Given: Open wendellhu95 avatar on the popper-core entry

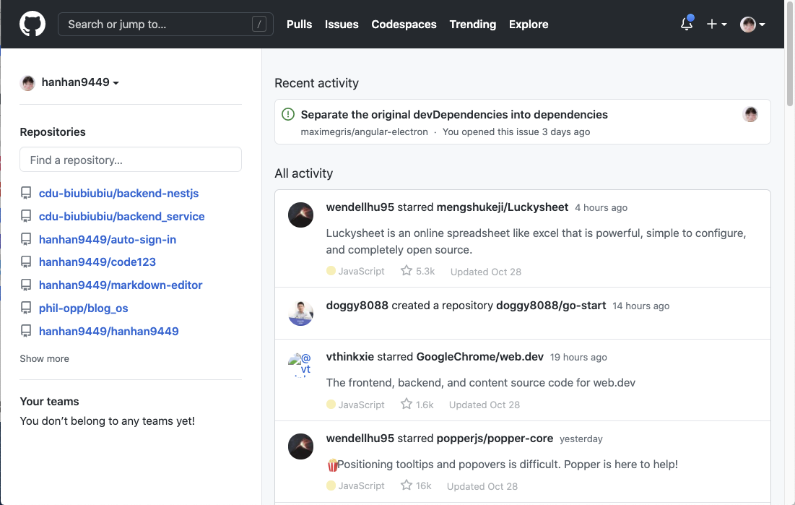Looking at the screenshot, I should 300,446.
